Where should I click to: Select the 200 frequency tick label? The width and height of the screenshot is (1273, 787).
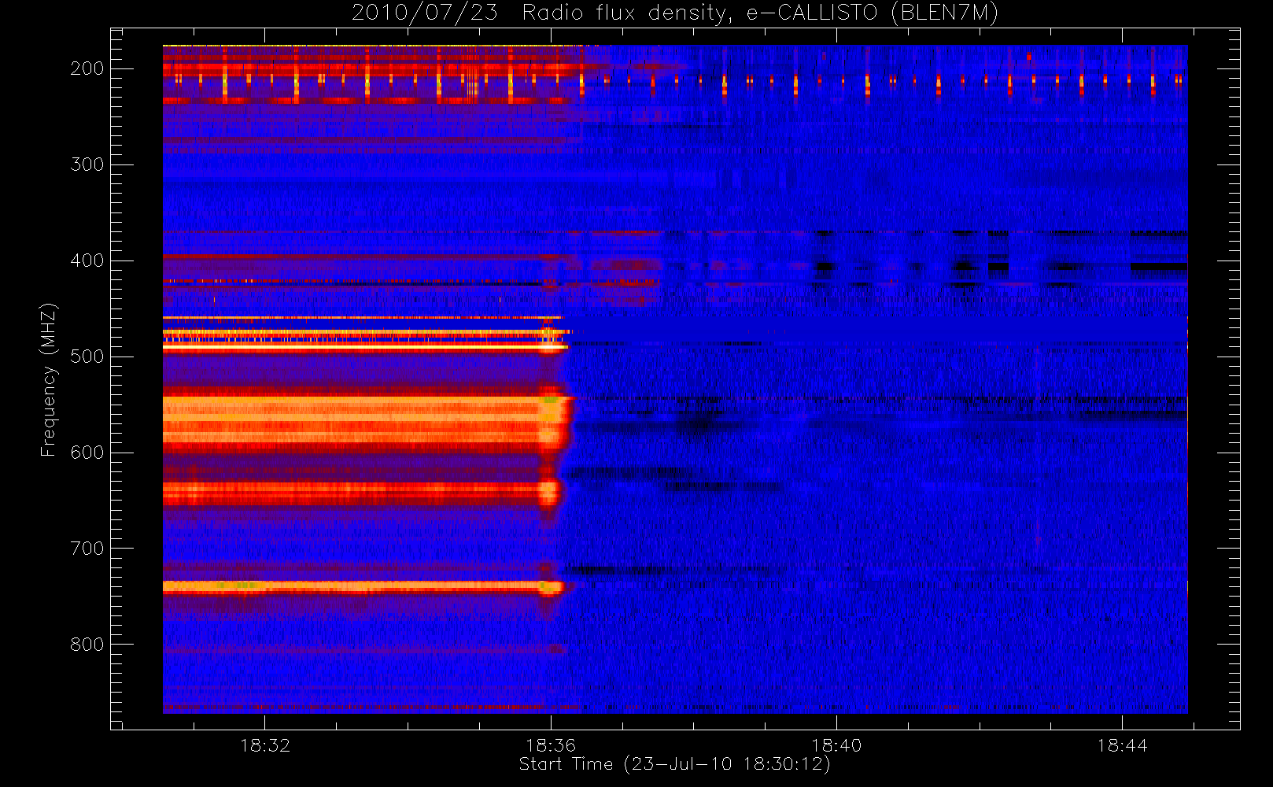point(87,68)
